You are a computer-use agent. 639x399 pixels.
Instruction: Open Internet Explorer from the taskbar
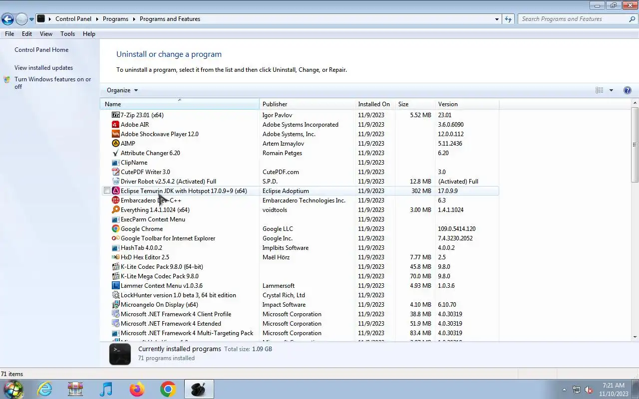[x=45, y=389]
